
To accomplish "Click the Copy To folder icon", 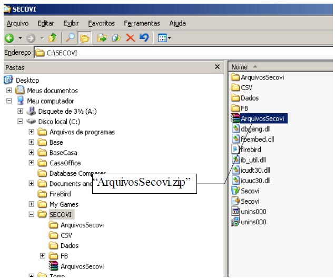I will click(x=116, y=38).
